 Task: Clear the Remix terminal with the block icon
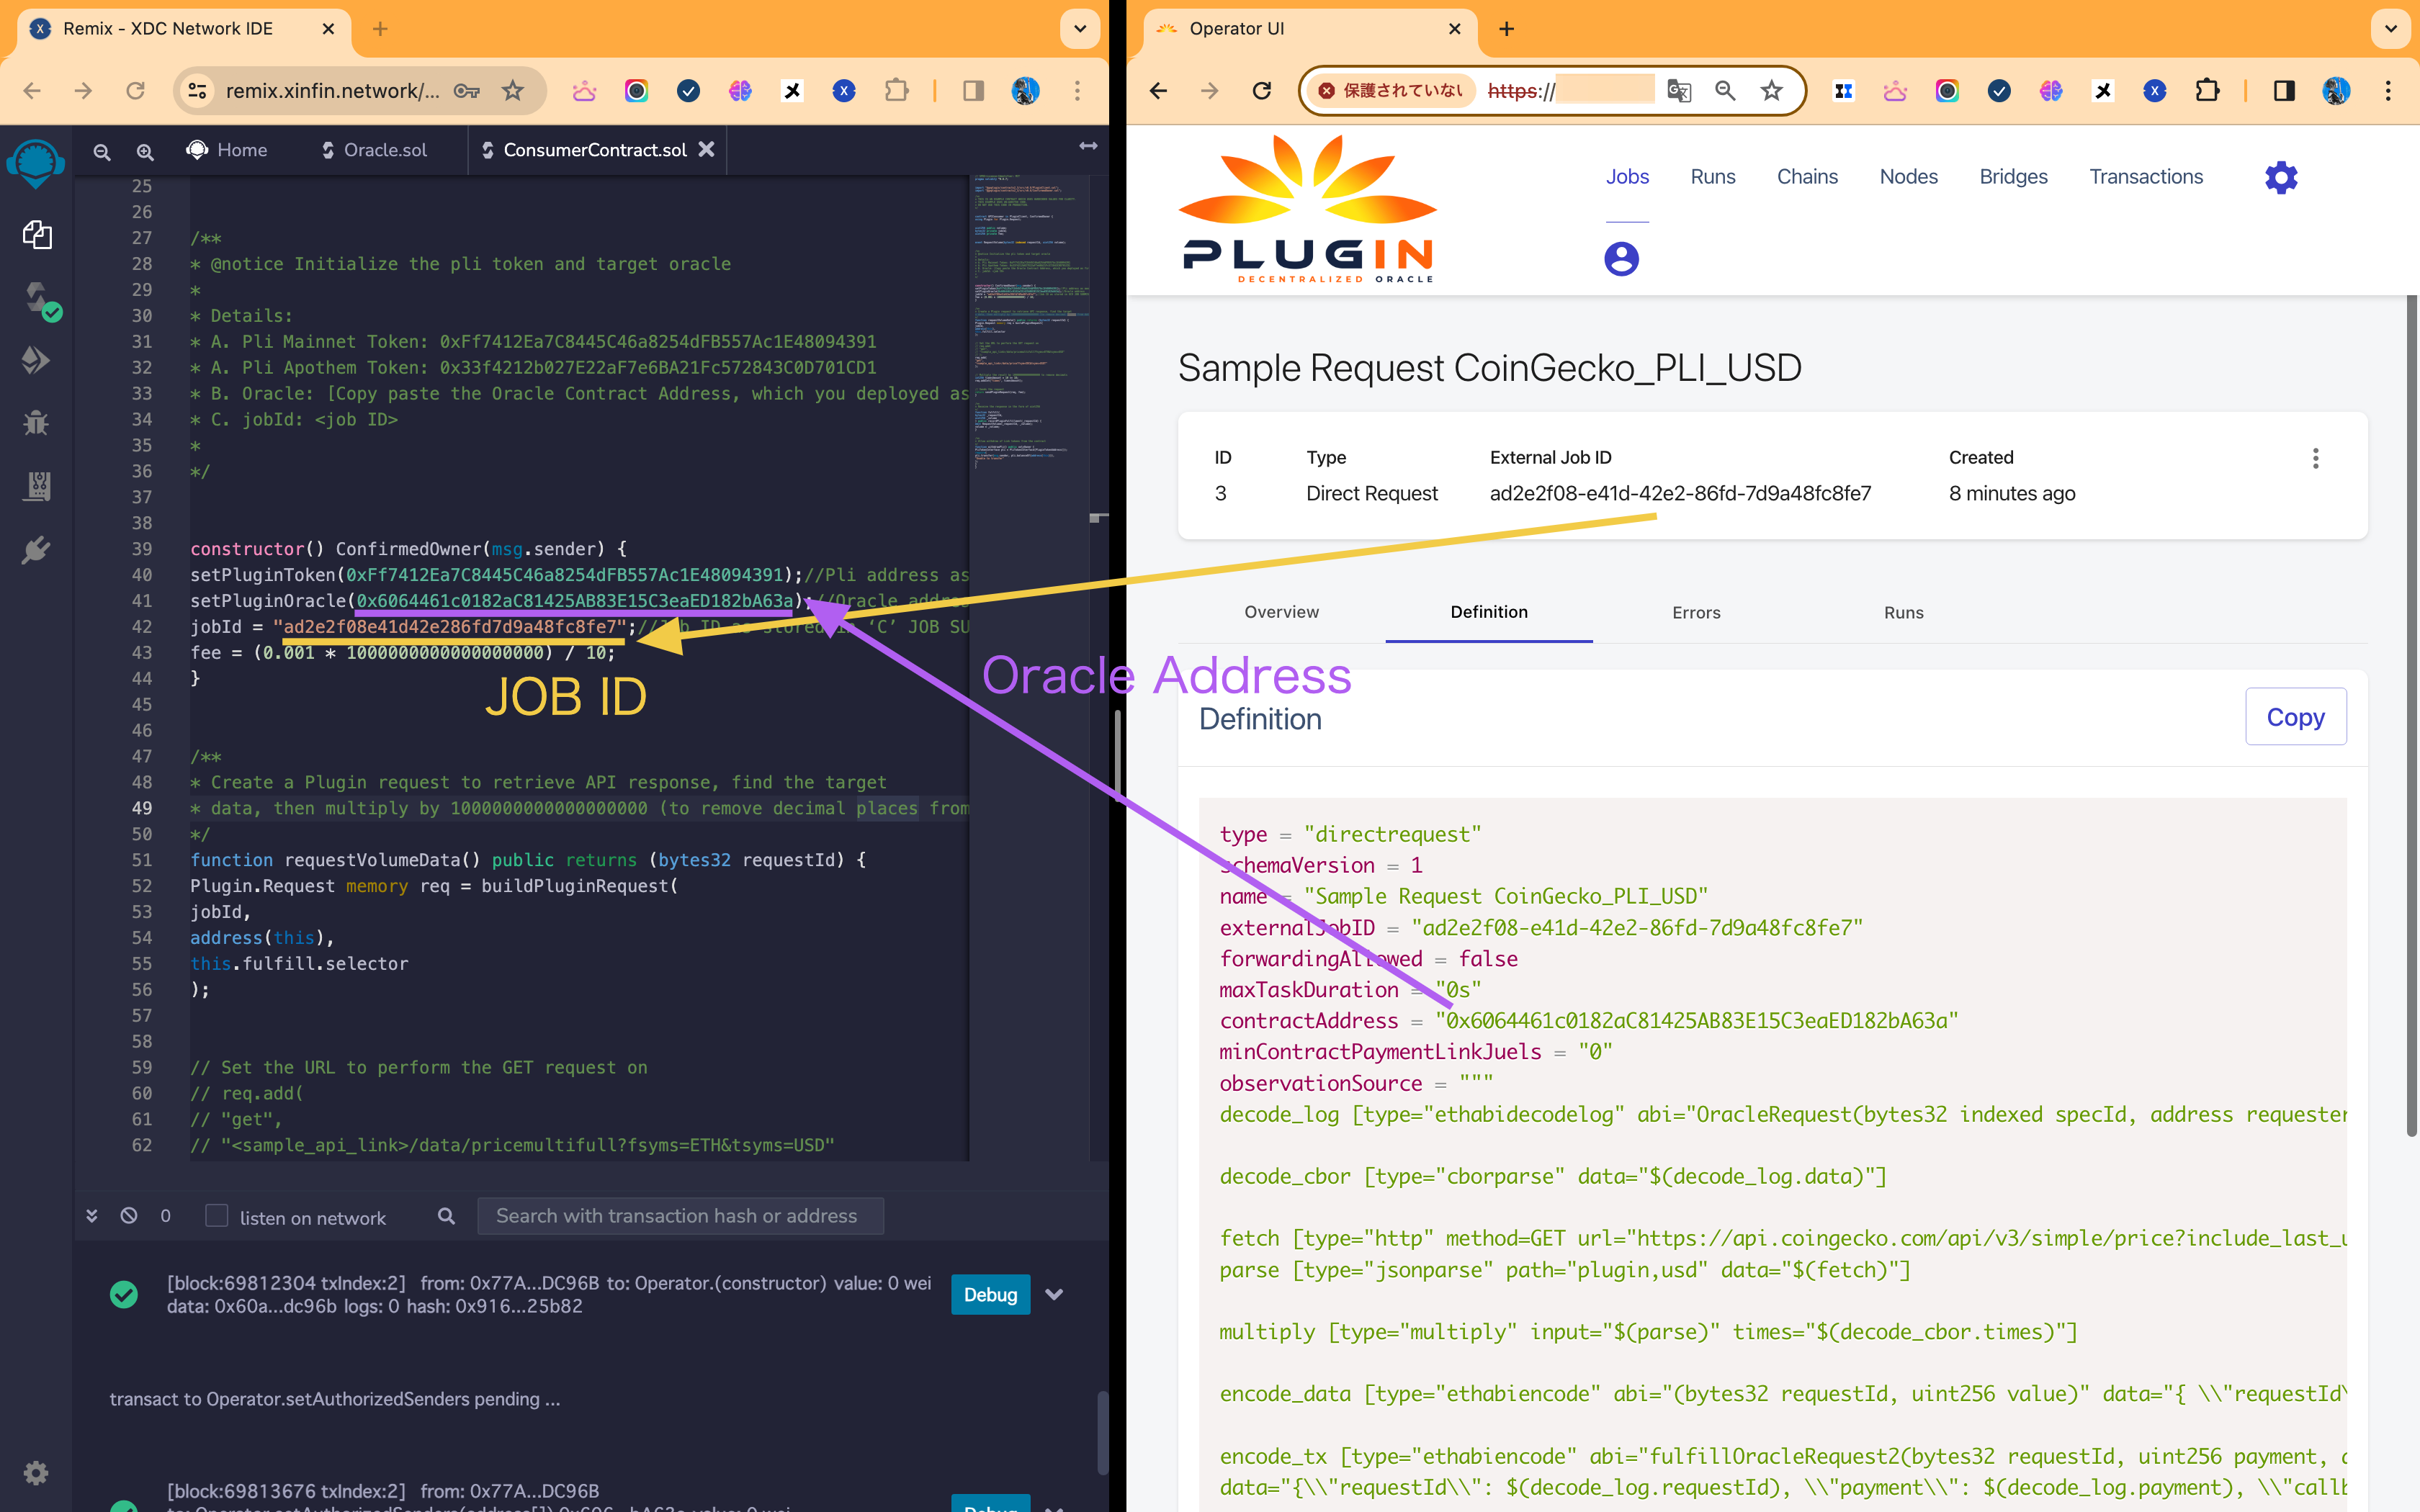tap(128, 1216)
